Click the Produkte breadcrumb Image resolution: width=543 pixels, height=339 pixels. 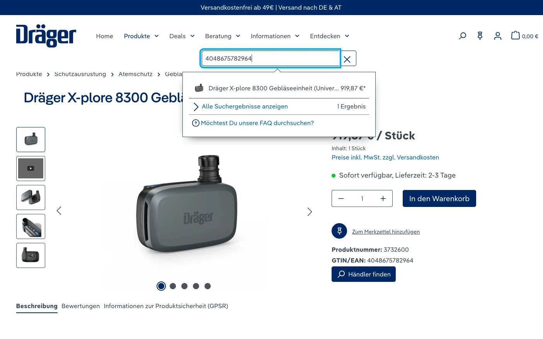click(x=29, y=74)
